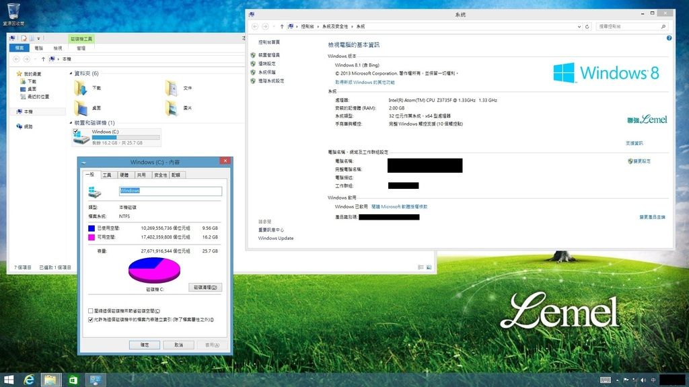
Task: Refresh the System window address bar
Action: tap(587, 26)
